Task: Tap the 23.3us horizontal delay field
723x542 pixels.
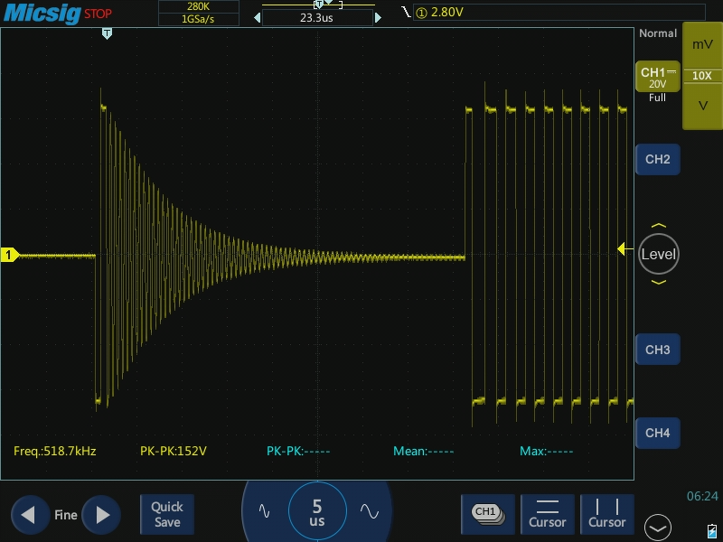Action: (317, 18)
